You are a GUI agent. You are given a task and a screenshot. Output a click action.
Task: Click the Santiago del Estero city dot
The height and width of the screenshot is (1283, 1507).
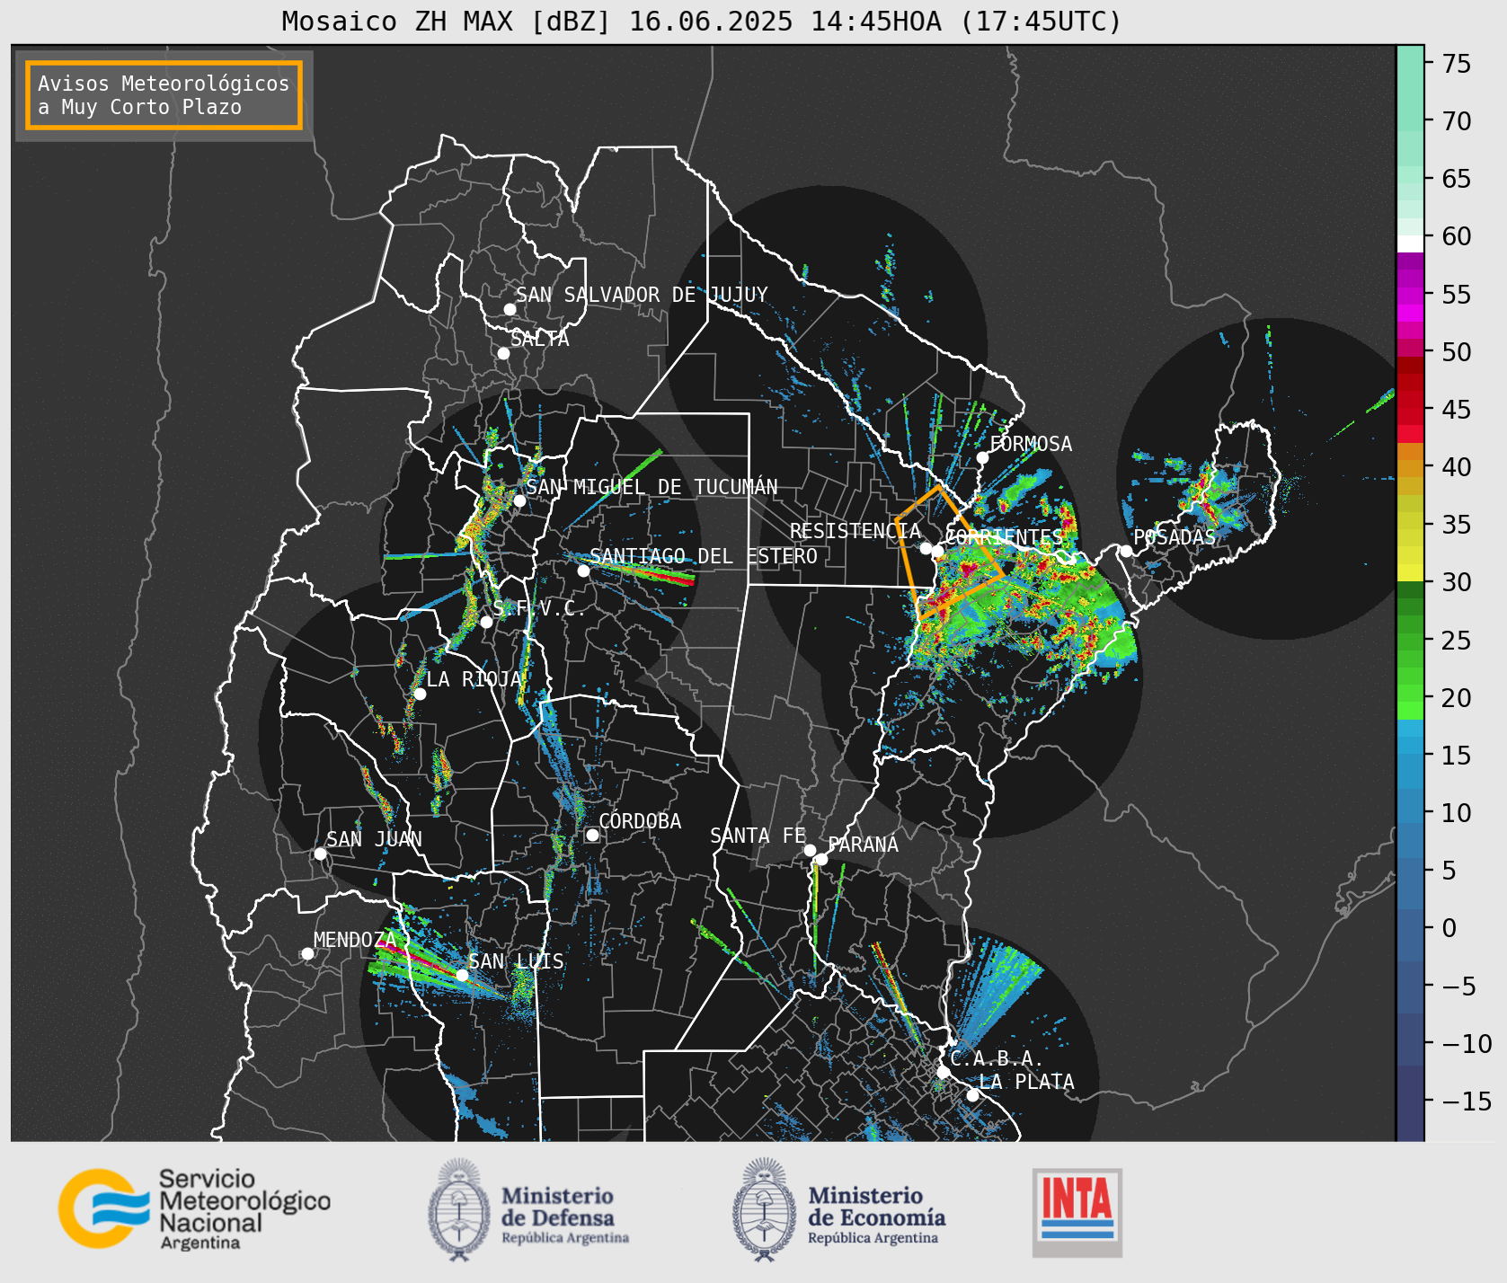[x=583, y=571]
